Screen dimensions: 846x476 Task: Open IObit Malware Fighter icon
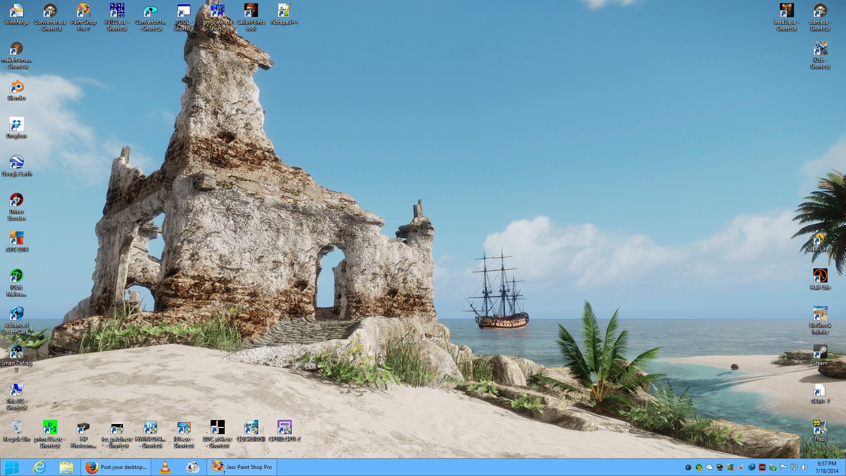click(16, 283)
